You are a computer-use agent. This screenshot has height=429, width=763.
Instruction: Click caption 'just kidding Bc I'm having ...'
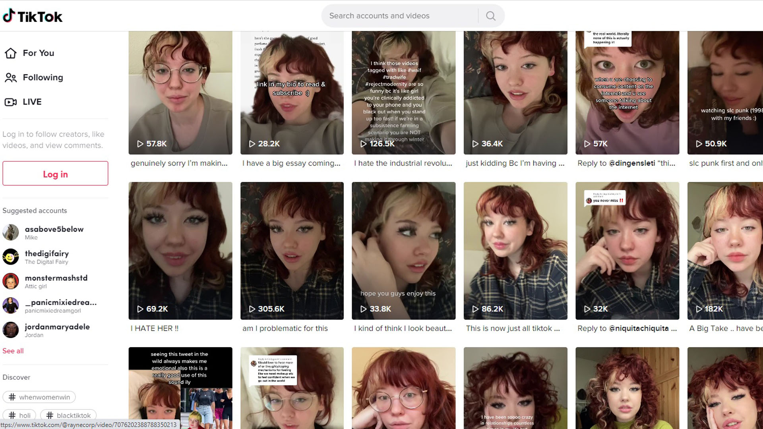[x=515, y=163]
